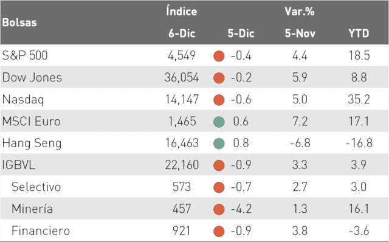Image resolution: width=389 pixels, height=242 pixels.
Task: Click the red indicator dot for Financiero
Action: pos(219,231)
